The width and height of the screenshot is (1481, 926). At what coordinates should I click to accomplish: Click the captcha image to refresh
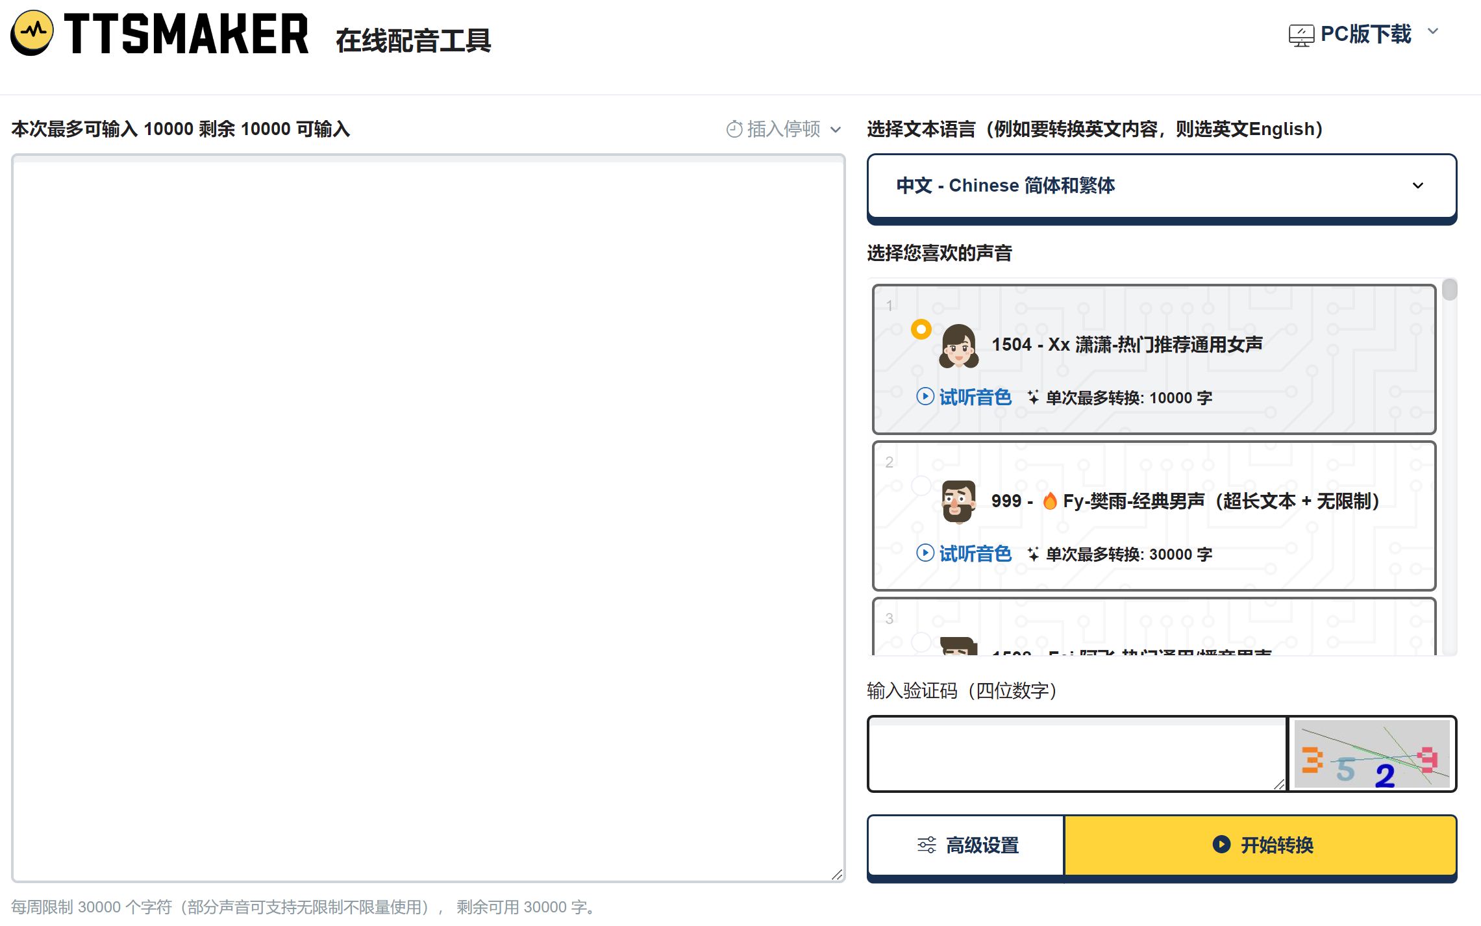pos(1372,754)
